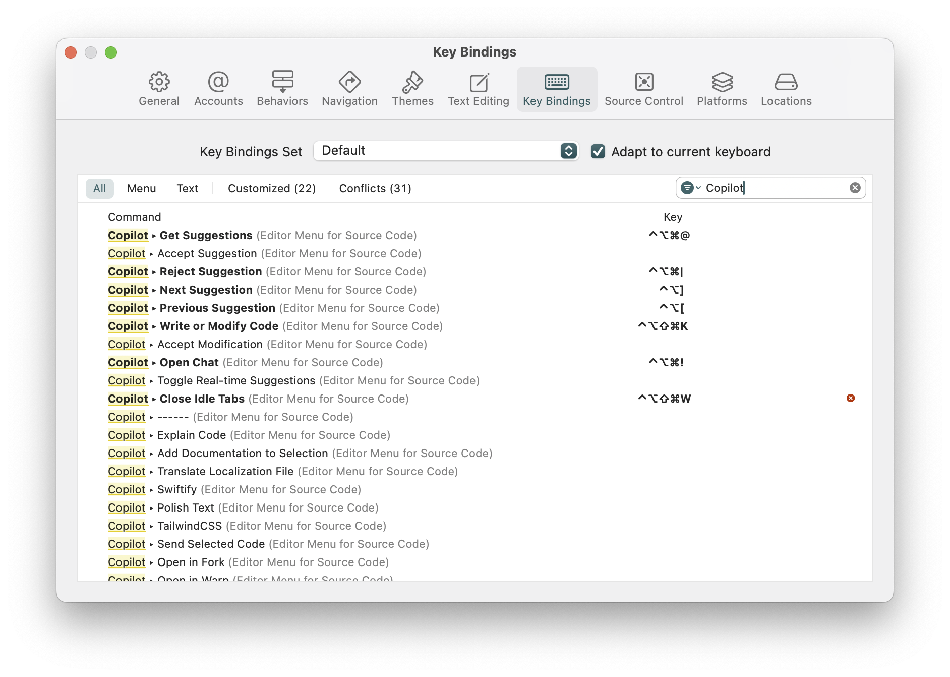
Task: Select the Menu filter option
Action: click(x=141, y=188)
